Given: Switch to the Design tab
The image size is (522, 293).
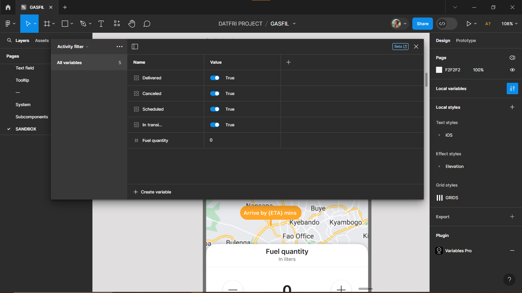Looking at the screenshot, I should [x=443, y=40].
